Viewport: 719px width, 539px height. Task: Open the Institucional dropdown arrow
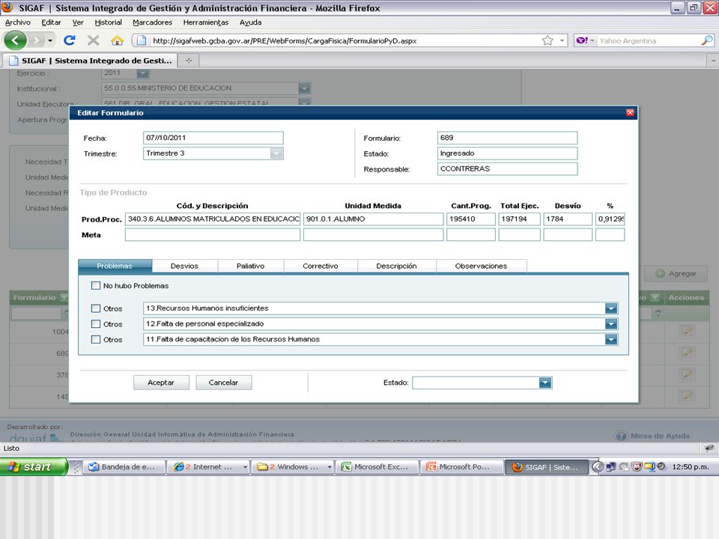[x=304, y=88]
